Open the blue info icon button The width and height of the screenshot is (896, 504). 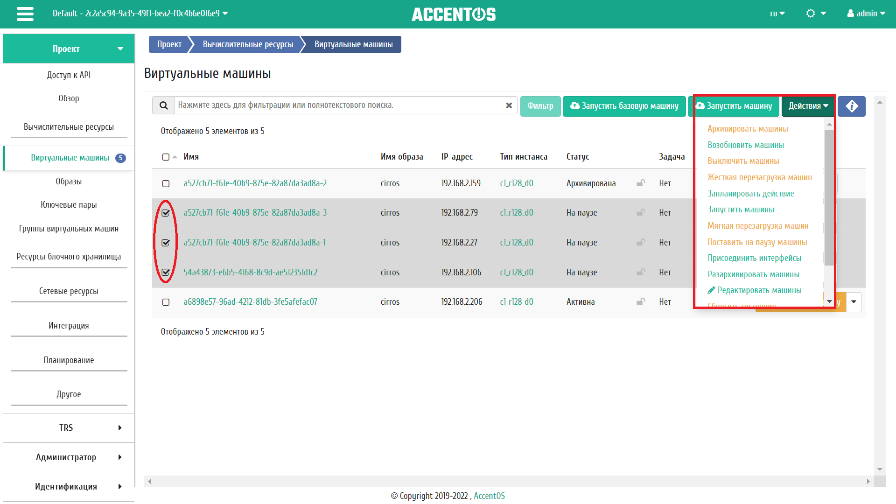click(851, 106)
